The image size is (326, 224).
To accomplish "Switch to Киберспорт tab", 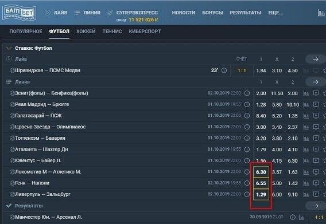I will point(145,32).
